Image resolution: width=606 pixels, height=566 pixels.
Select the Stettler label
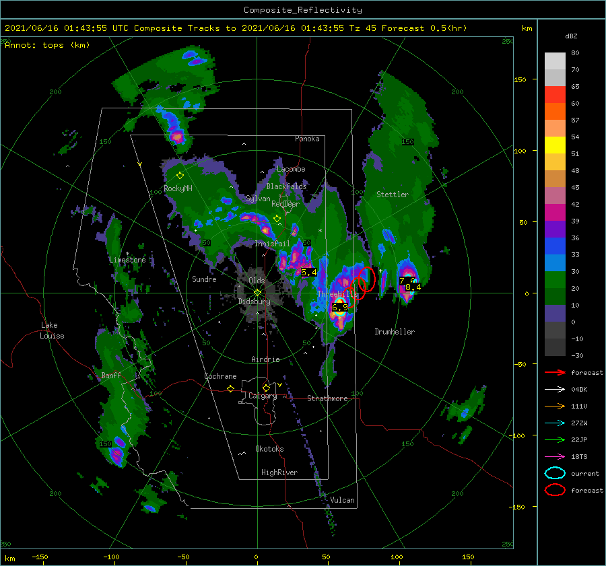click(x=393, y=194)
